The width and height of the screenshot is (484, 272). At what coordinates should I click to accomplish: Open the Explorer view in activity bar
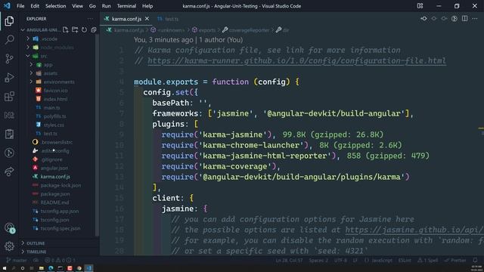(9, 21)
